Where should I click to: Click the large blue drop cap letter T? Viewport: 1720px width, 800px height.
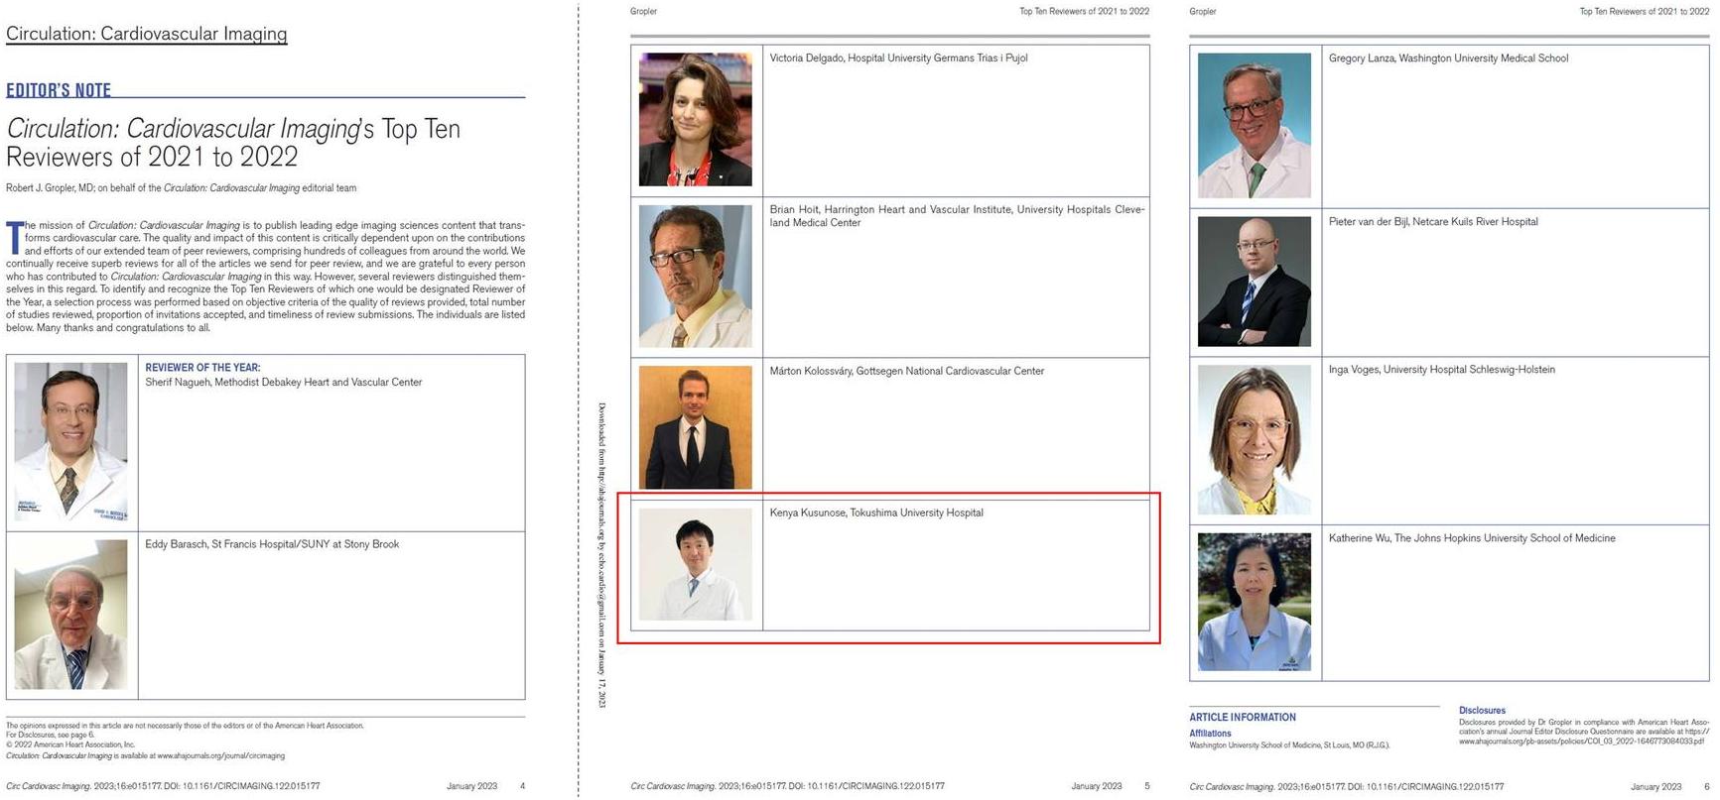click(x=14, y=238)
